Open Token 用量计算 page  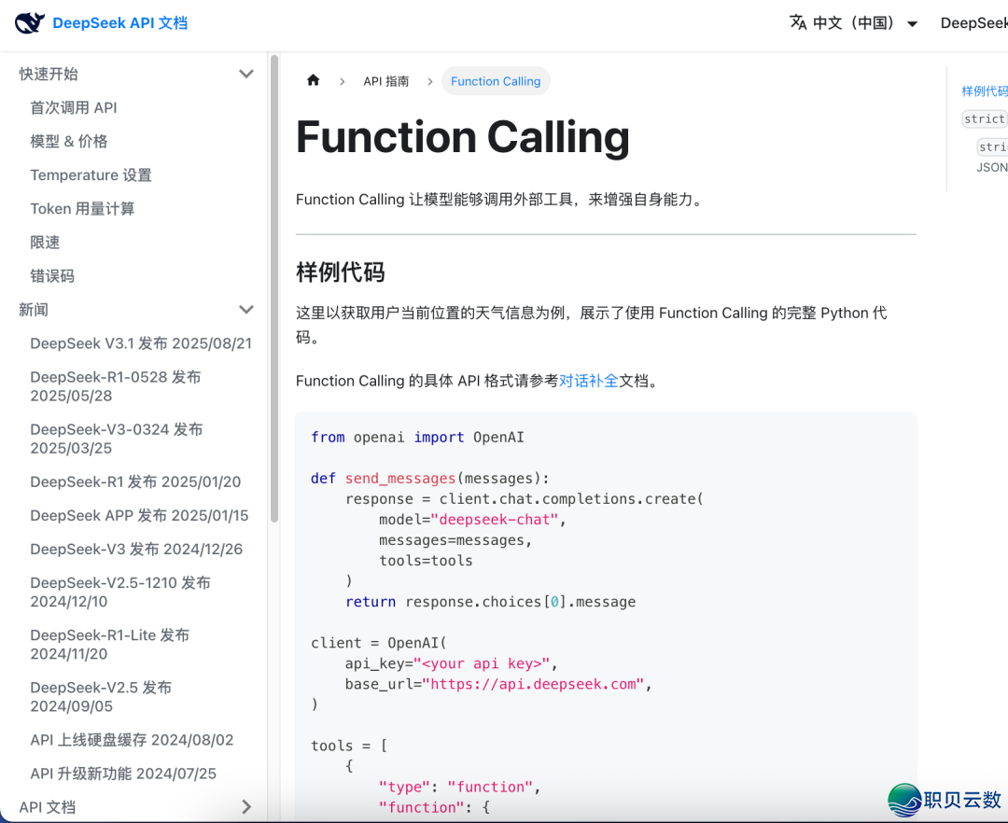click(x=82, y=209)
